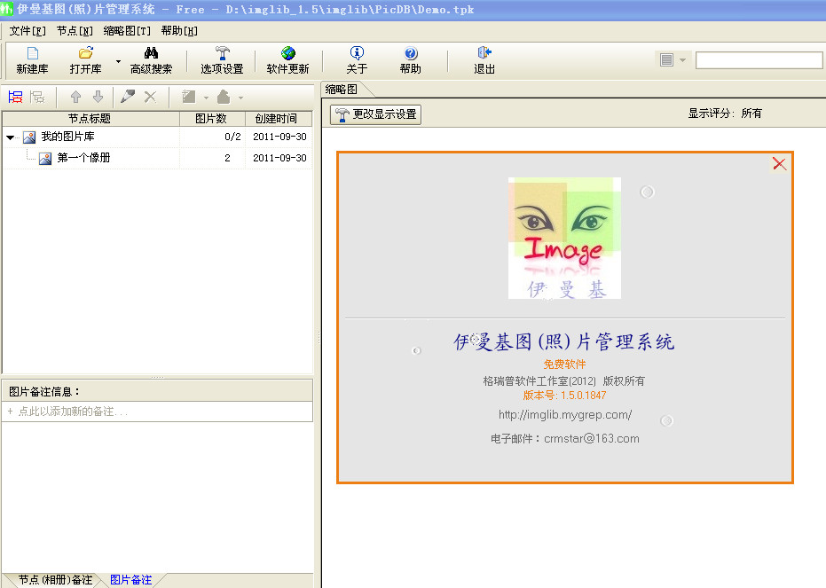Click the 免费软件 label
Viewport: 826px width, 588px height.
coord(564,365)
